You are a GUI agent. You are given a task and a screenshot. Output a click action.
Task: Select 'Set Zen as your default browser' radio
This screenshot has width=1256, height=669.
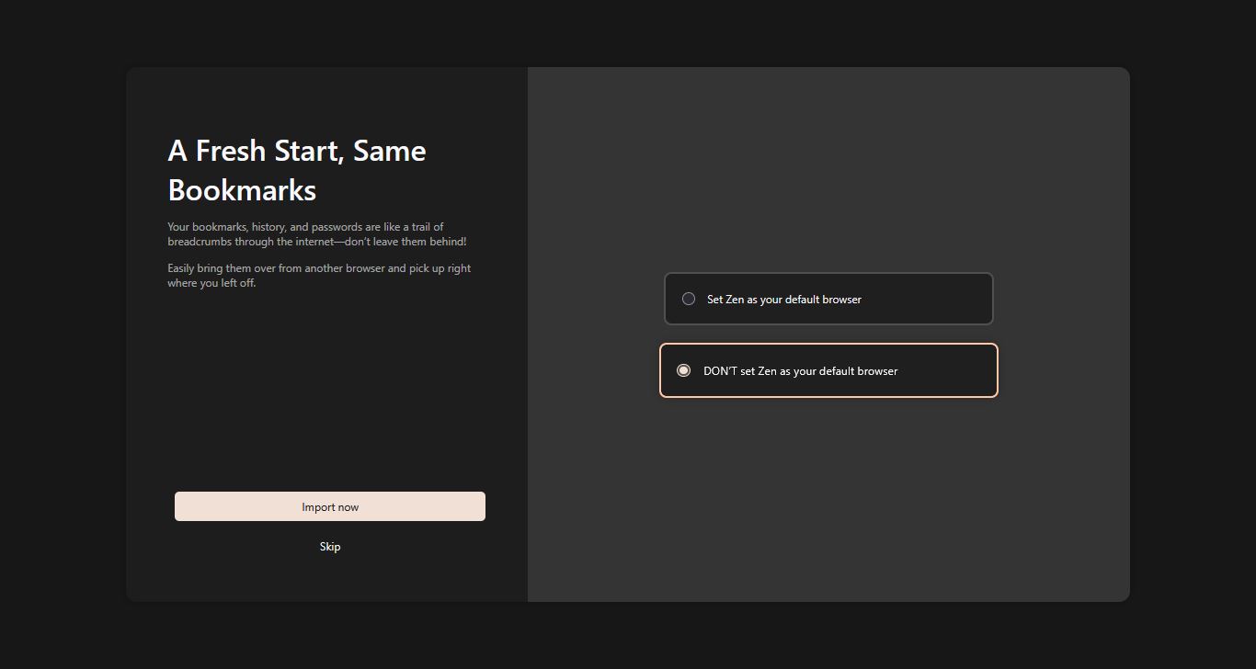point(688,299)
